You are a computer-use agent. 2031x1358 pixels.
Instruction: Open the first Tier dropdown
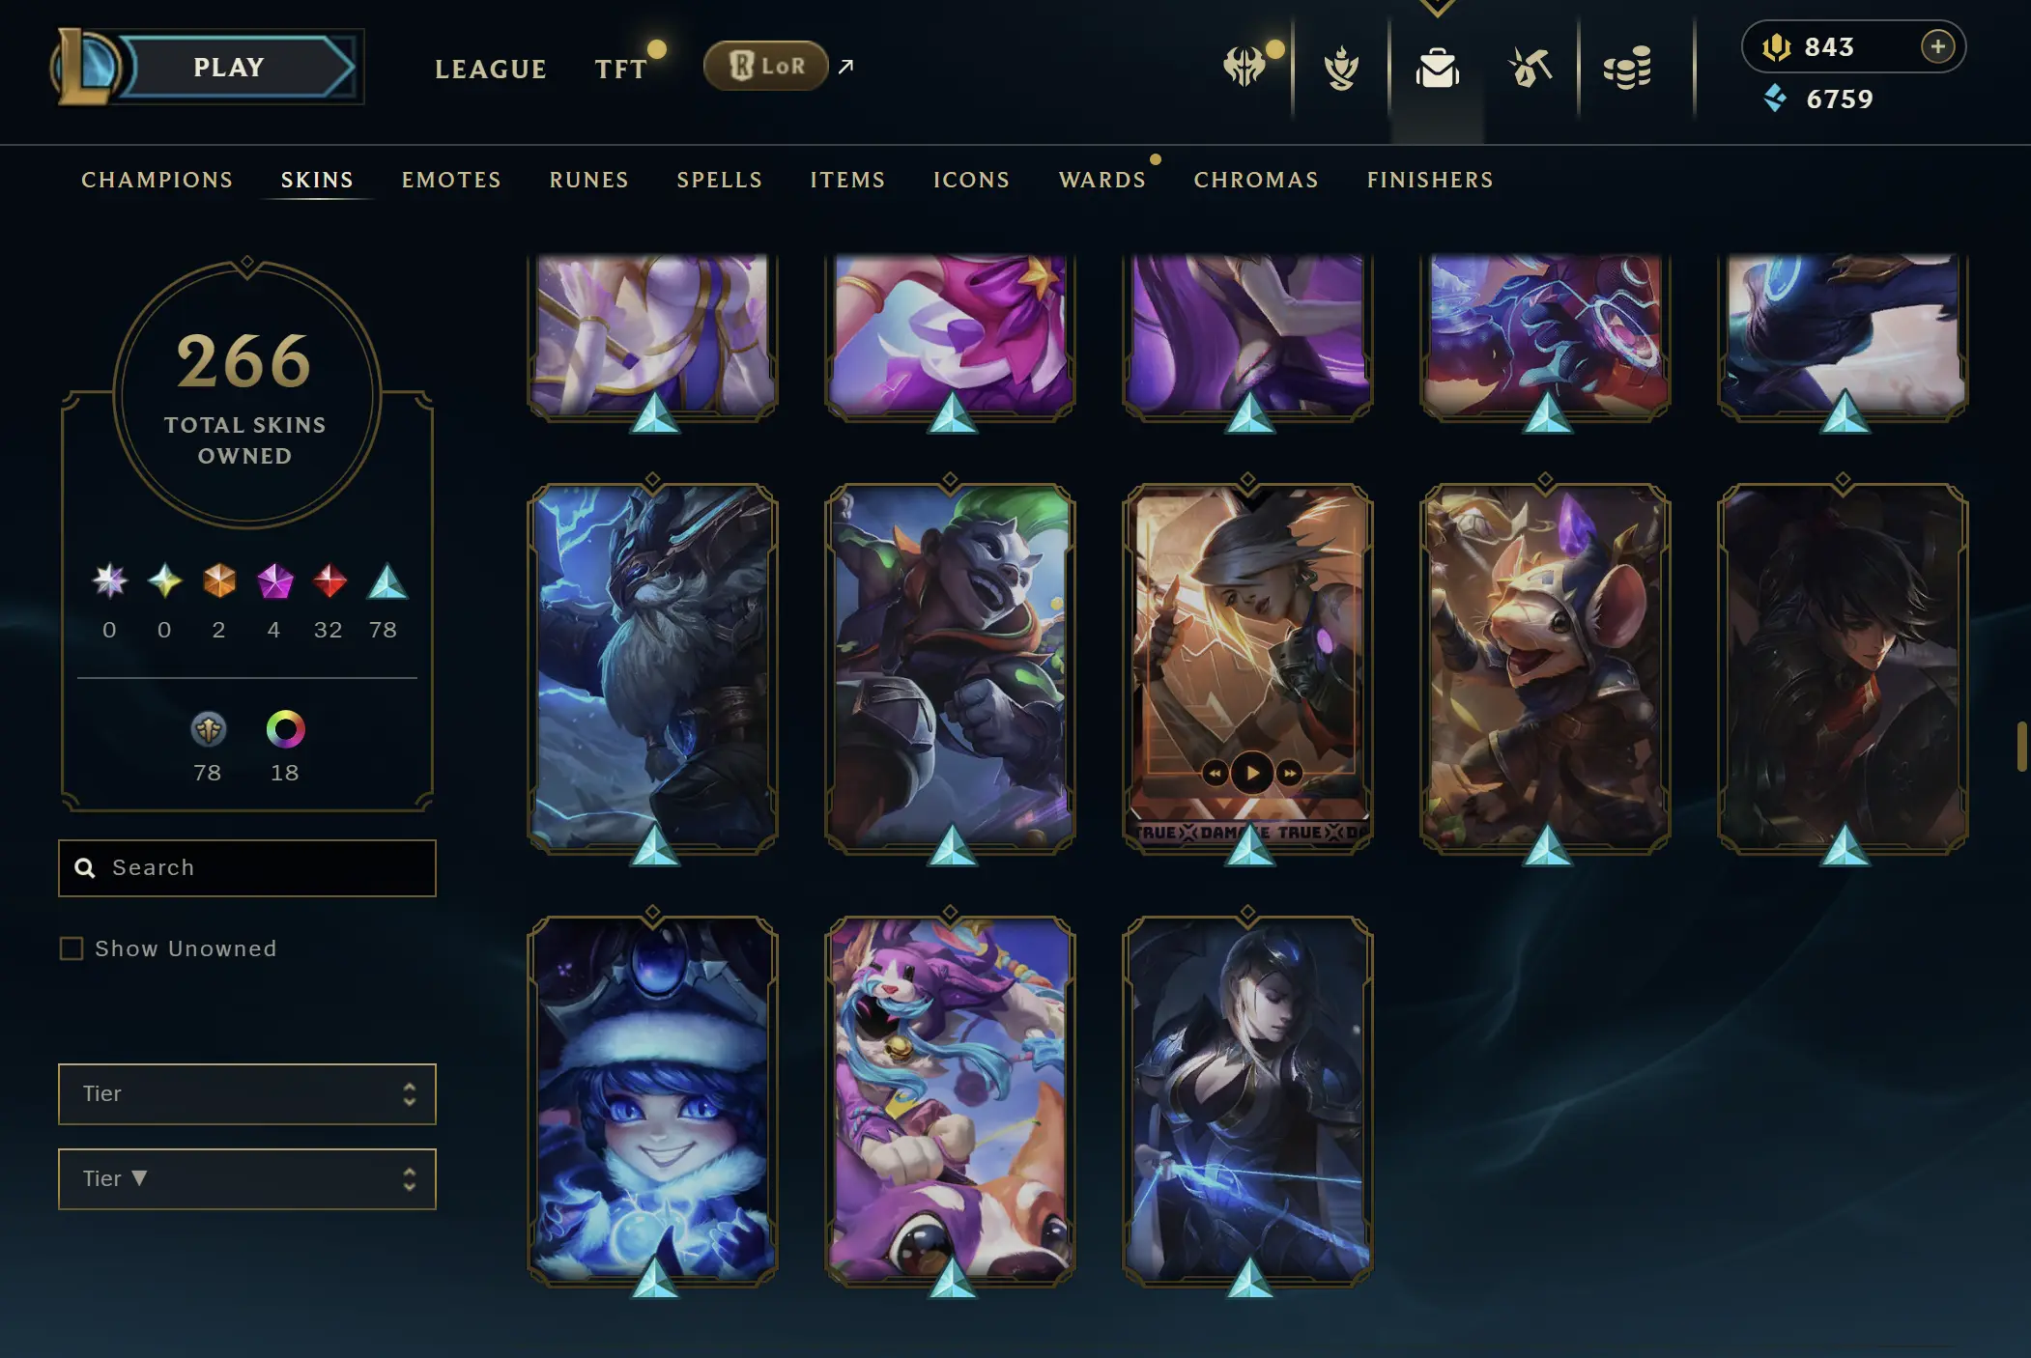click(x=247, y=1093)
